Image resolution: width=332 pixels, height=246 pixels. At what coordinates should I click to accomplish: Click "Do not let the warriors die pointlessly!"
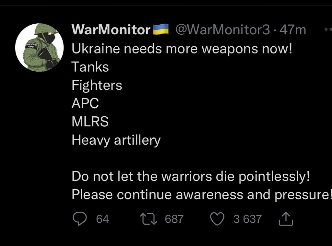[191, 176]
